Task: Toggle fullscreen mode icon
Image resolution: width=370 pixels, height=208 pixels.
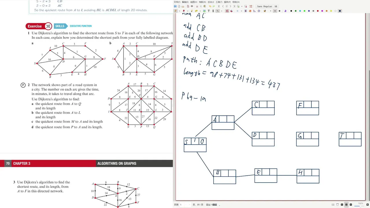Action: click(x=251, y=6)
